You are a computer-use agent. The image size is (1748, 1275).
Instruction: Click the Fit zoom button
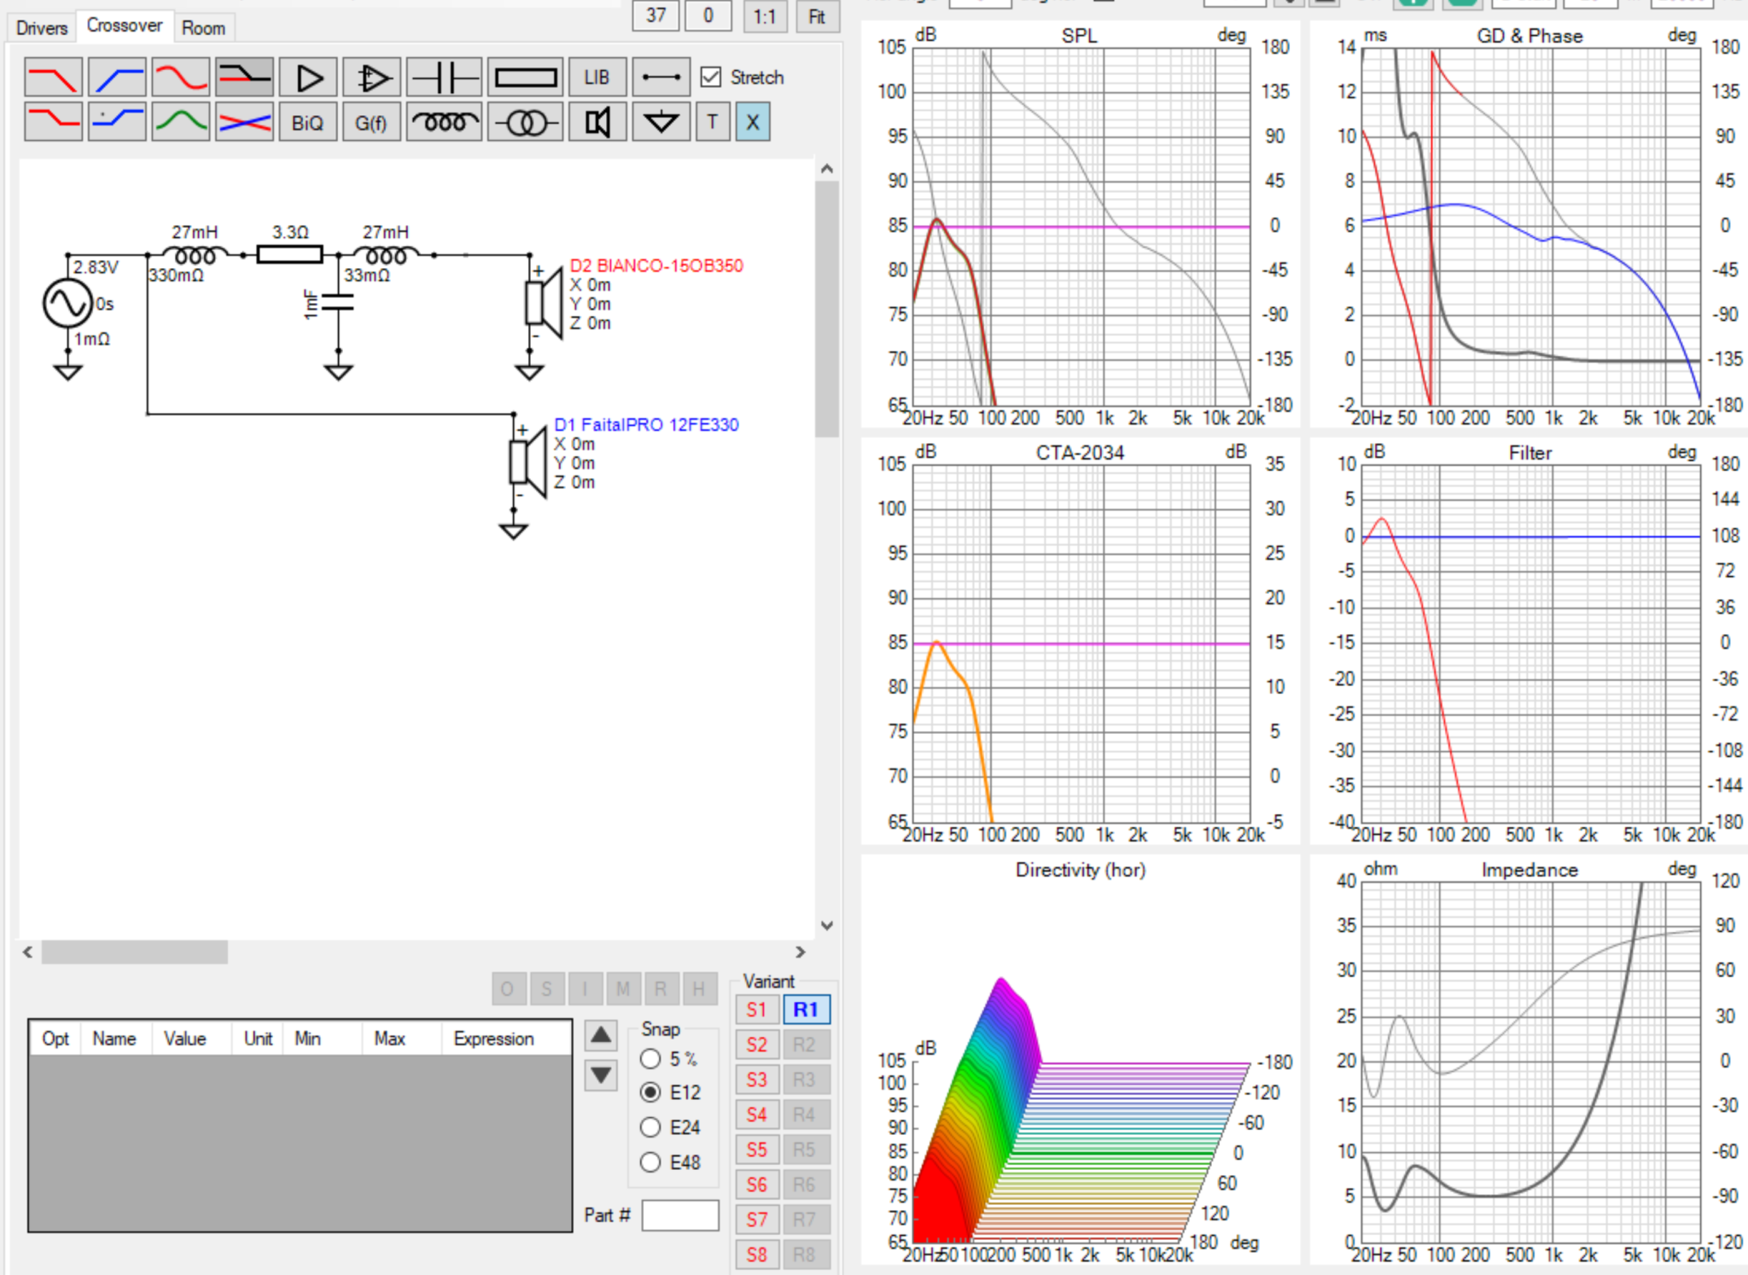tap(817, 16)
